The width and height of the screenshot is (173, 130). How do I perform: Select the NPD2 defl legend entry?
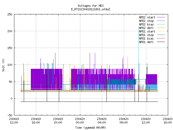click(146, 28)
